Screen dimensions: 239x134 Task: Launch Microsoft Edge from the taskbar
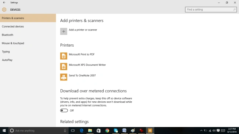82,130
